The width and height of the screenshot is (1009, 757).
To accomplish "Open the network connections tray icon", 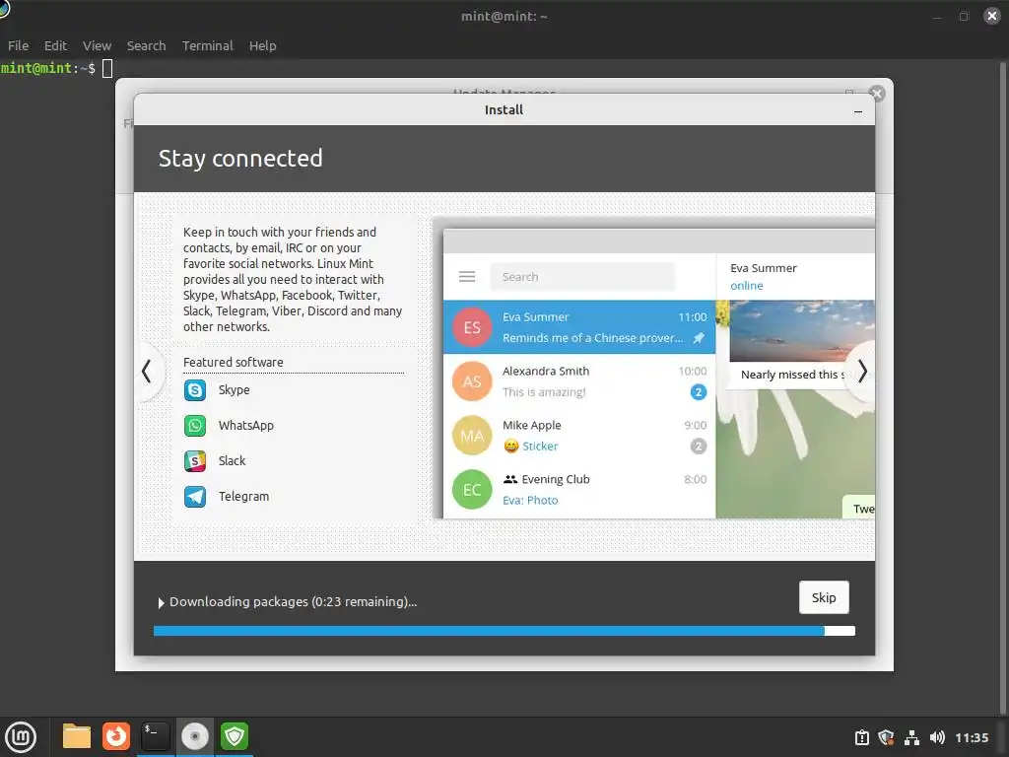I will pos(911,737).
